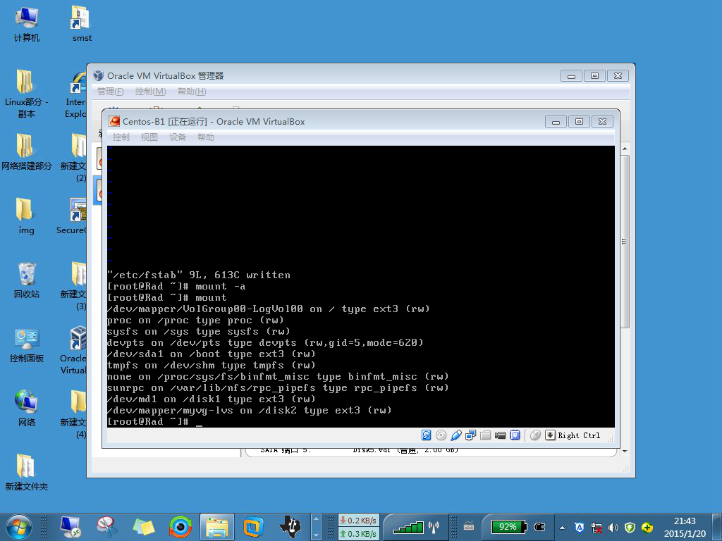Open the 帮助 menu in Centos-B1 window
The width and height of the screenshot is (722, 541).
[x=205, y=137]
